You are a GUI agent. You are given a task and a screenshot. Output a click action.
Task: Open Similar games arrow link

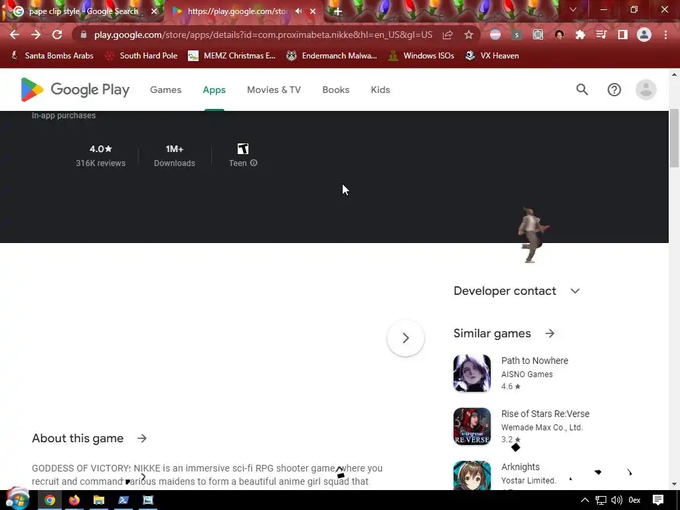[x=550, y=333]
